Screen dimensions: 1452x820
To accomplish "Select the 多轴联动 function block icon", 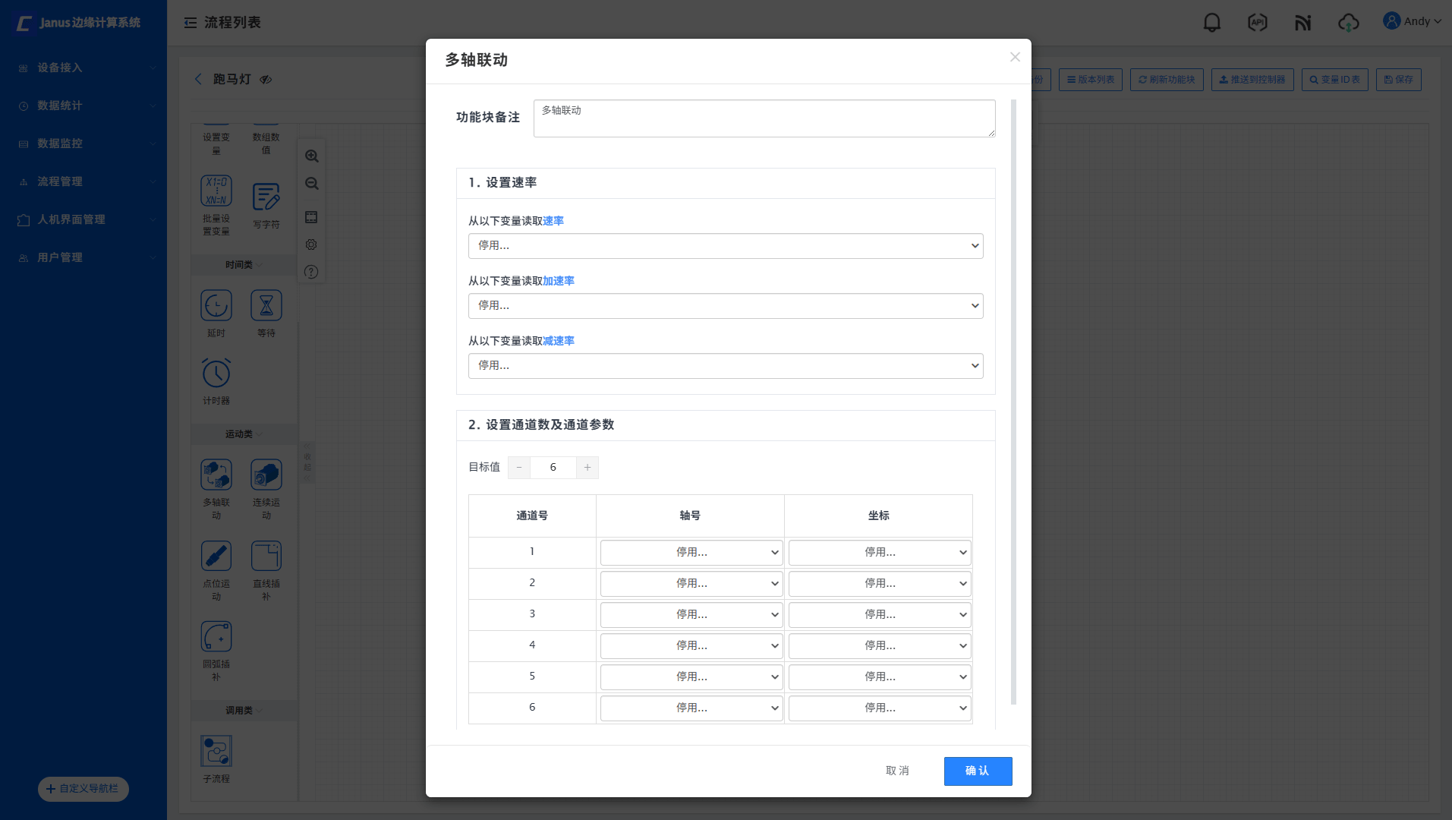I will coord(216,475).
